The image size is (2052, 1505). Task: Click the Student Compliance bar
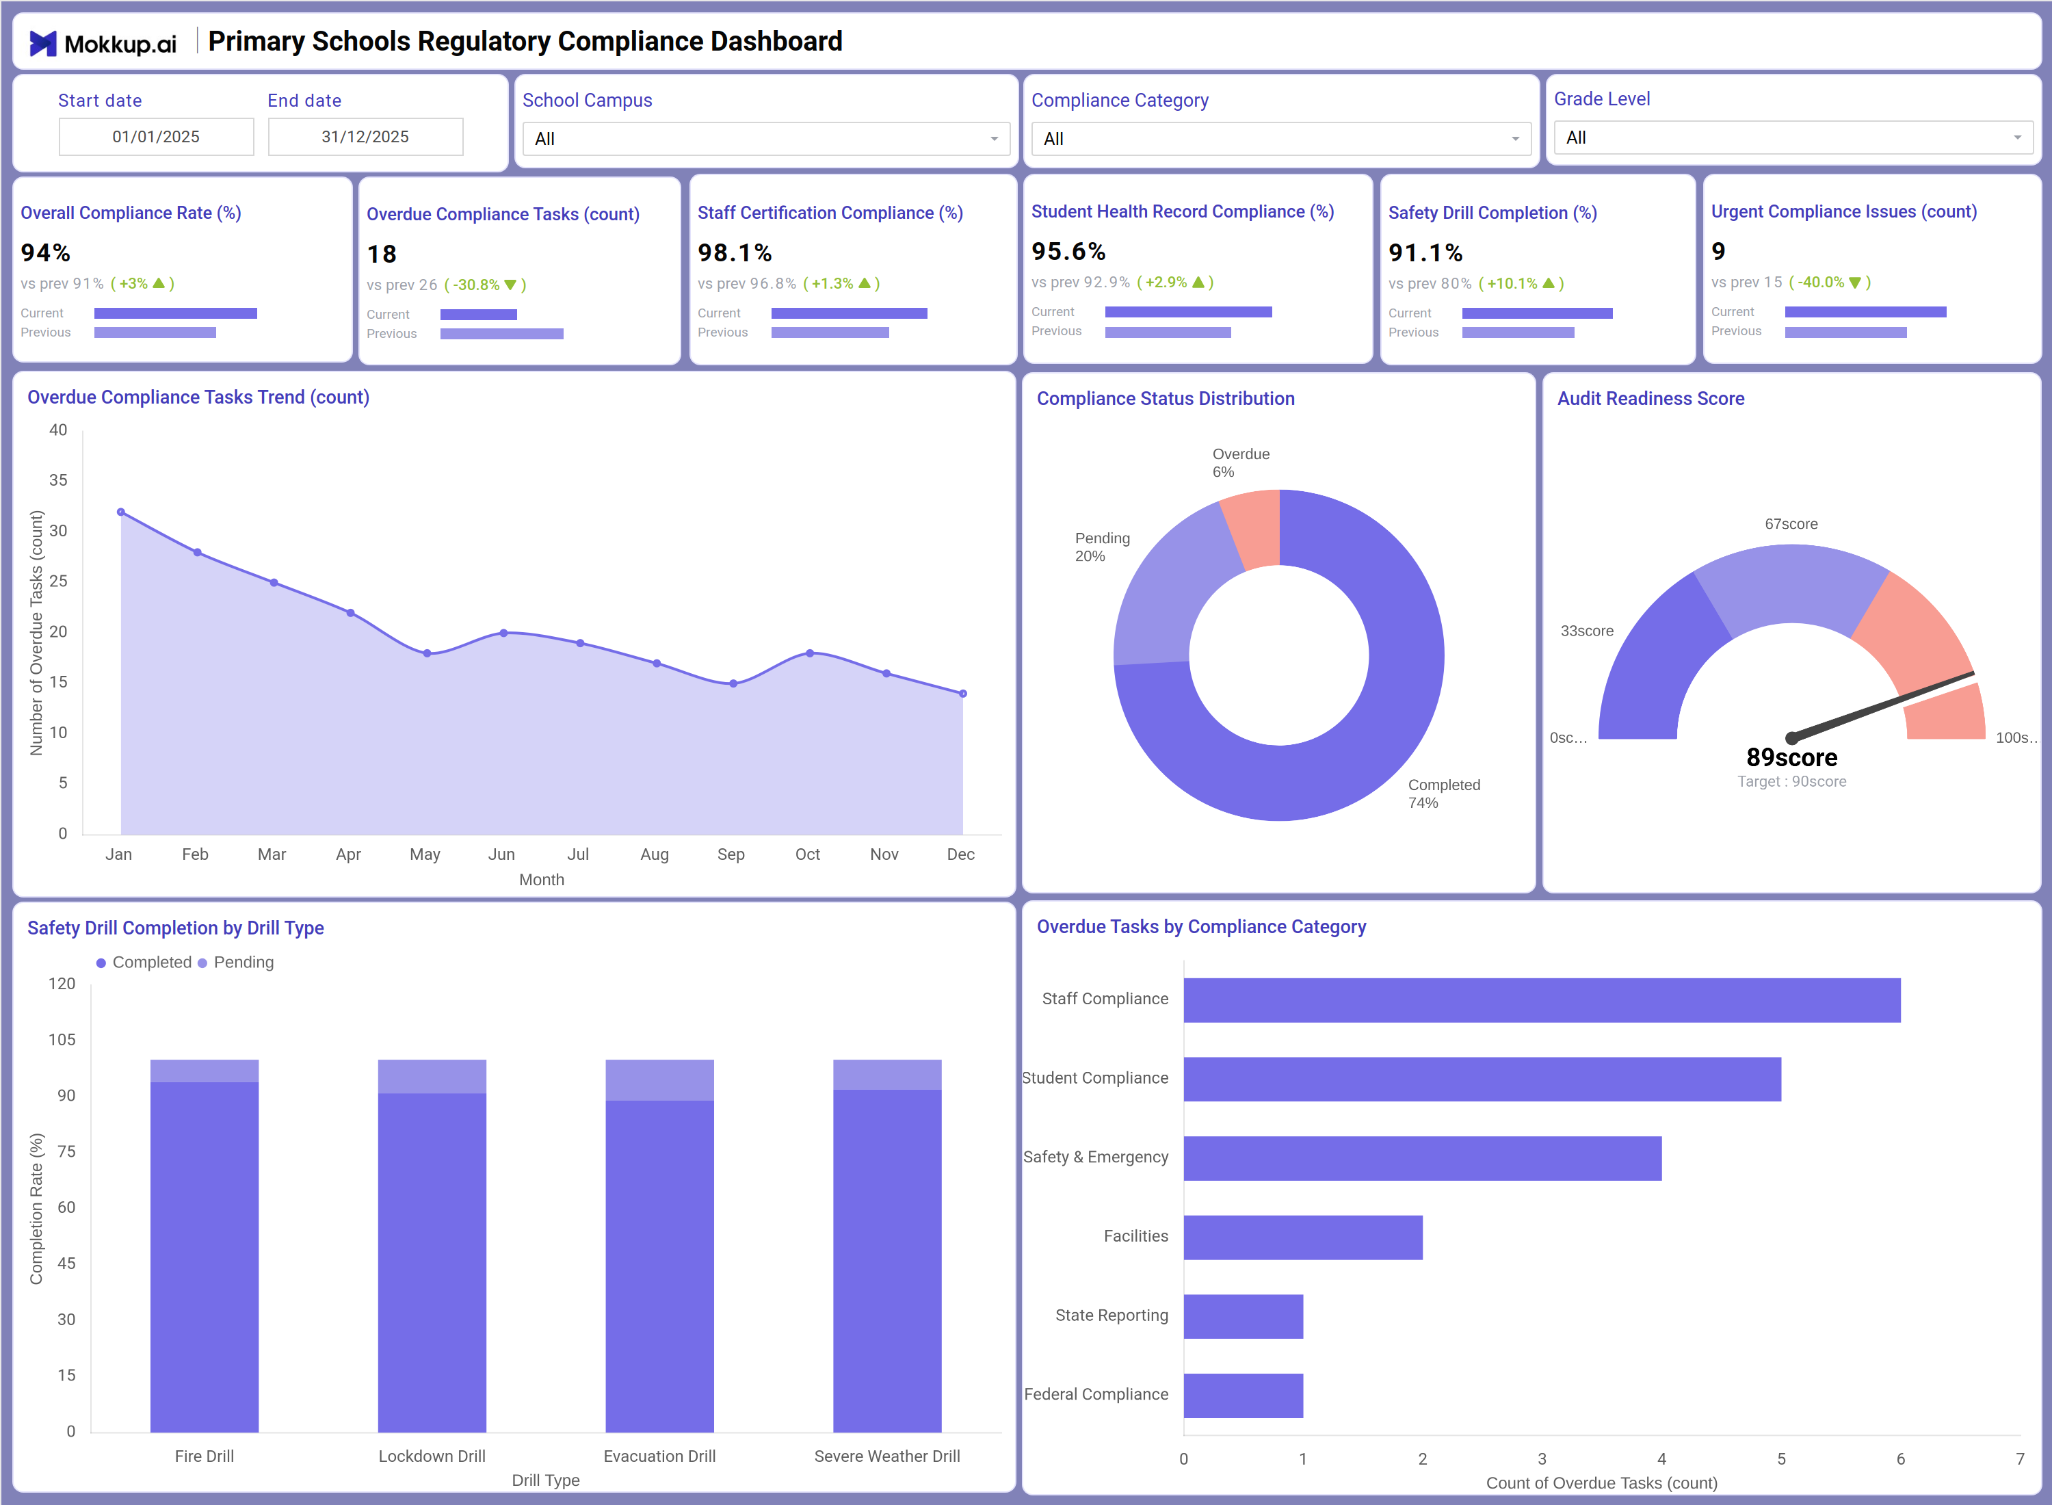pos(1482,1079)
